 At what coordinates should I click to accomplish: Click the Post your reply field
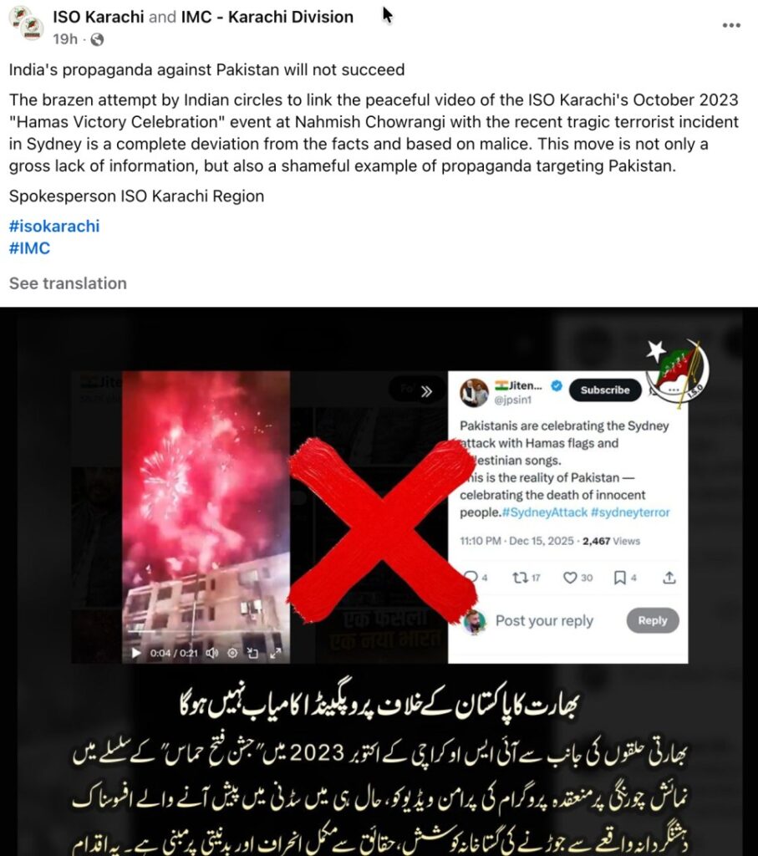[544, 621]
